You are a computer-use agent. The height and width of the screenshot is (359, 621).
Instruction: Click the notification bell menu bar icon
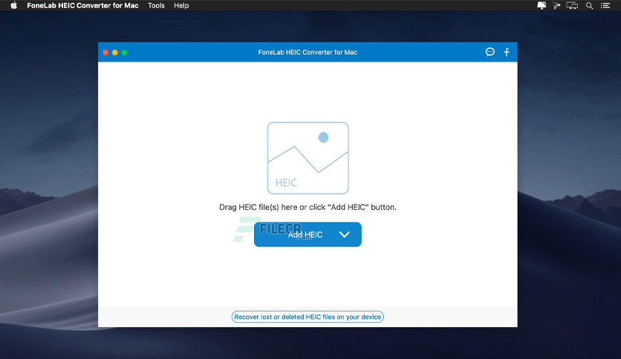pos(542,5)
